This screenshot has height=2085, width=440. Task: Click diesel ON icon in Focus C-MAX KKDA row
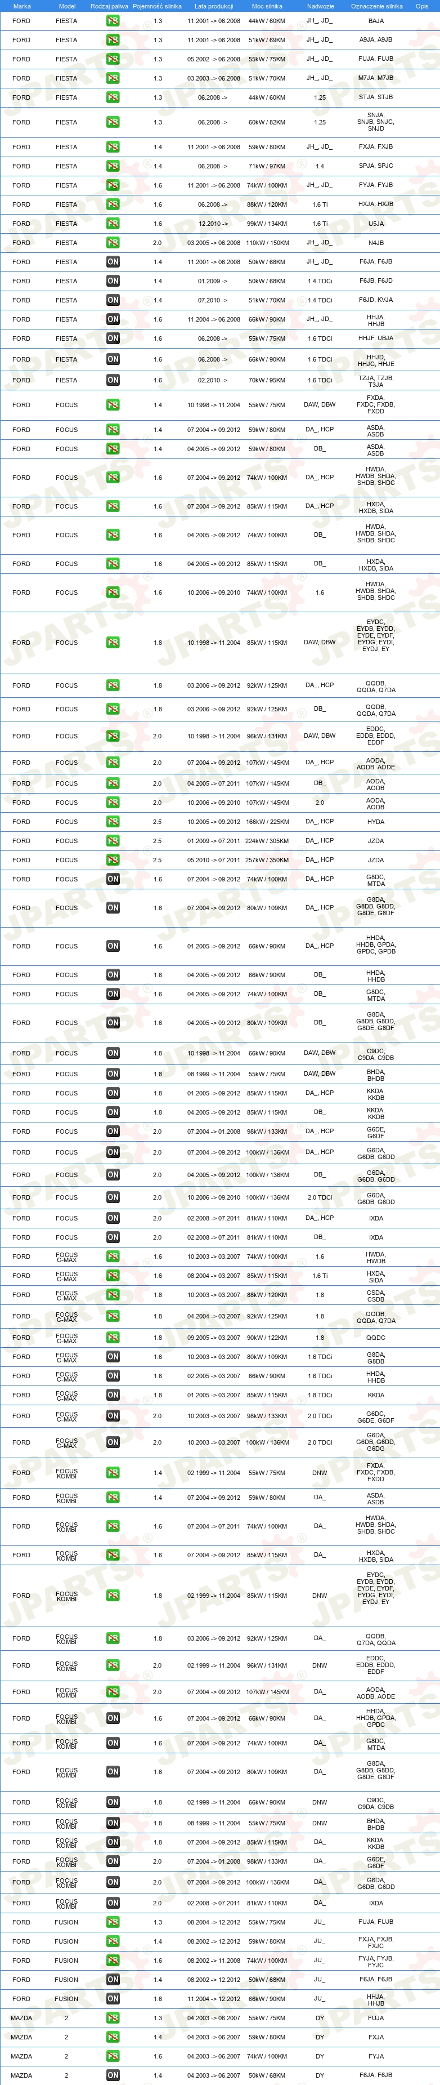coord(113,1396)
